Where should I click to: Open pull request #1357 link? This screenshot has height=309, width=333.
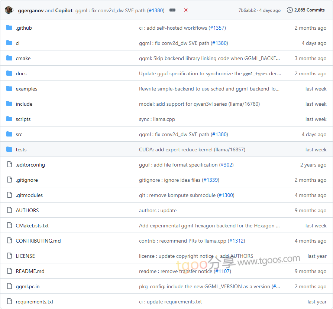pos(217,28)
